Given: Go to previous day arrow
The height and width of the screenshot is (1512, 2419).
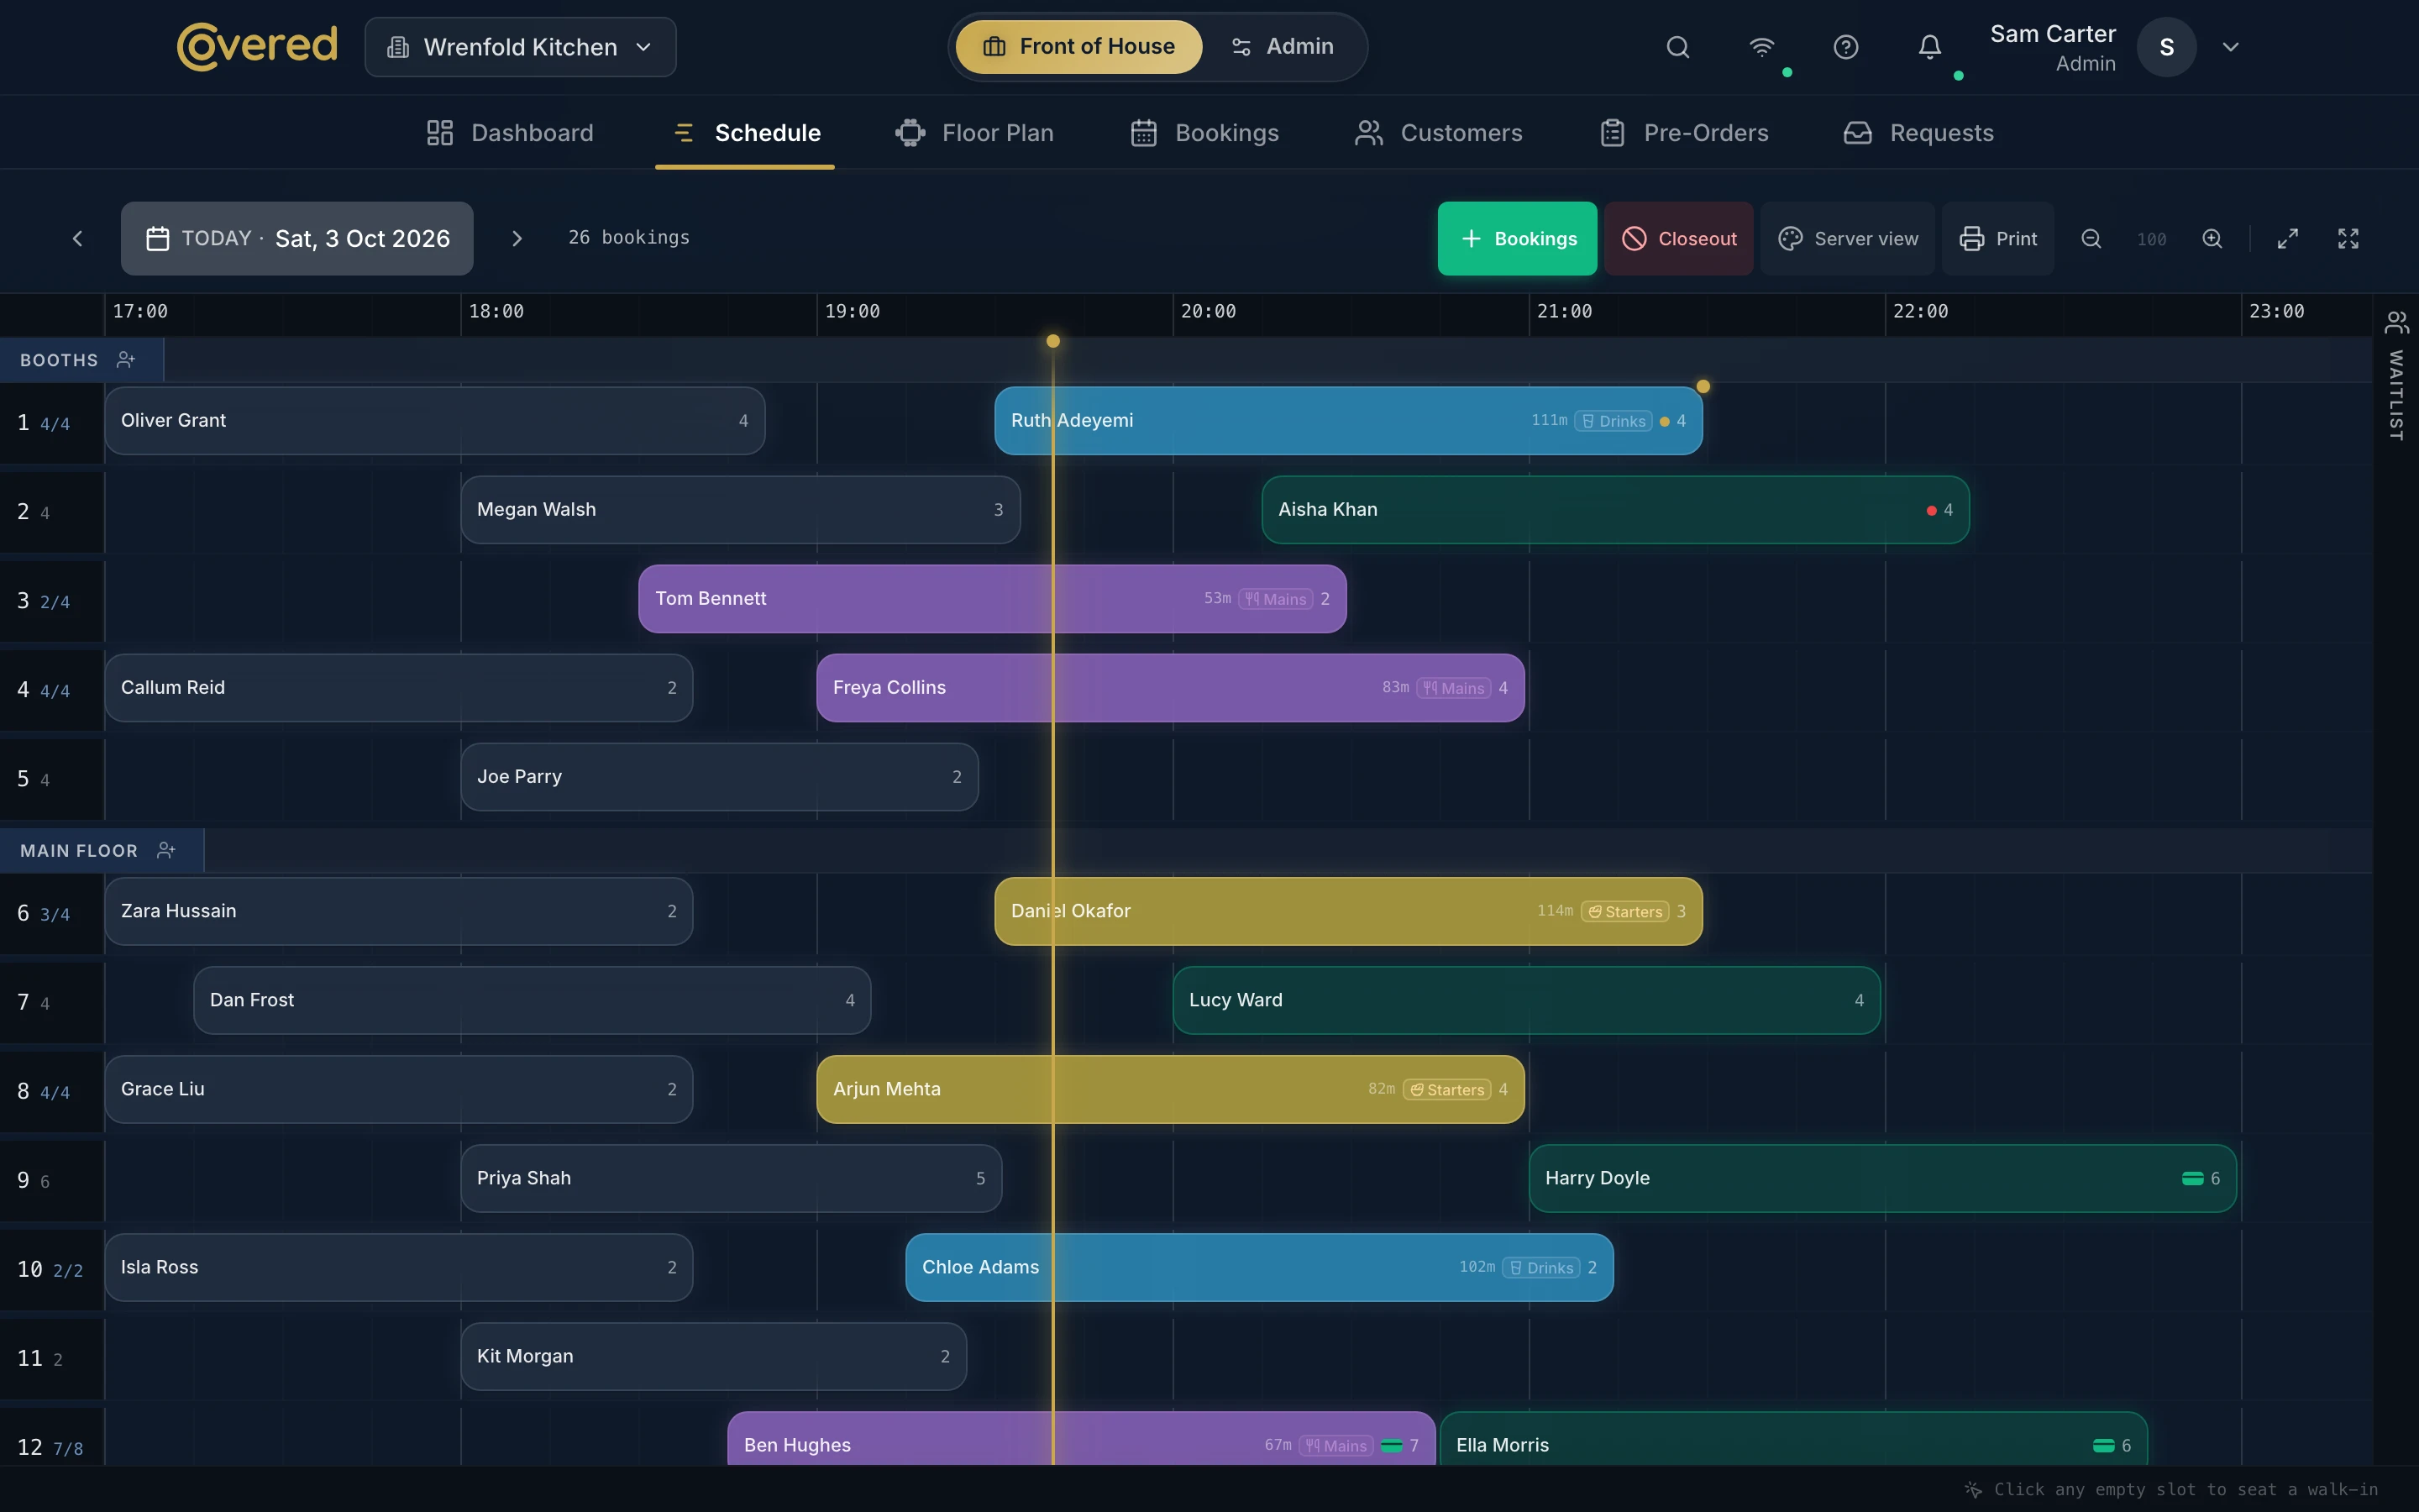Looking at the screenshot, I should click(77, 238).
